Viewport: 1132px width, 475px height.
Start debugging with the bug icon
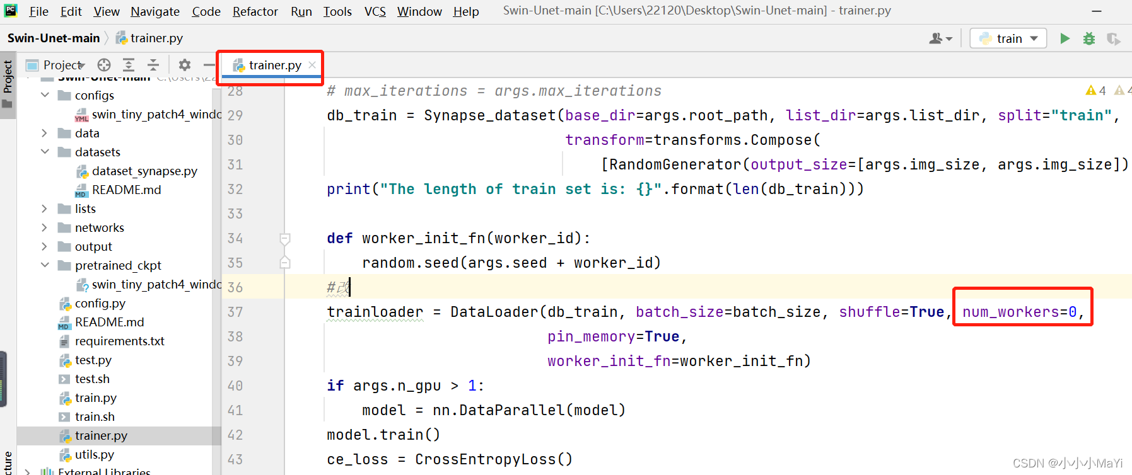click(1089, 38)
